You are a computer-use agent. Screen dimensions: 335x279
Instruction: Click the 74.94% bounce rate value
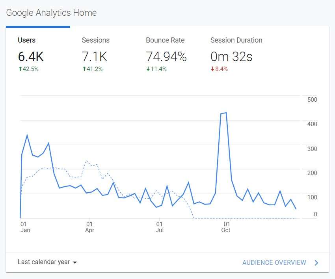click(166, 57)
